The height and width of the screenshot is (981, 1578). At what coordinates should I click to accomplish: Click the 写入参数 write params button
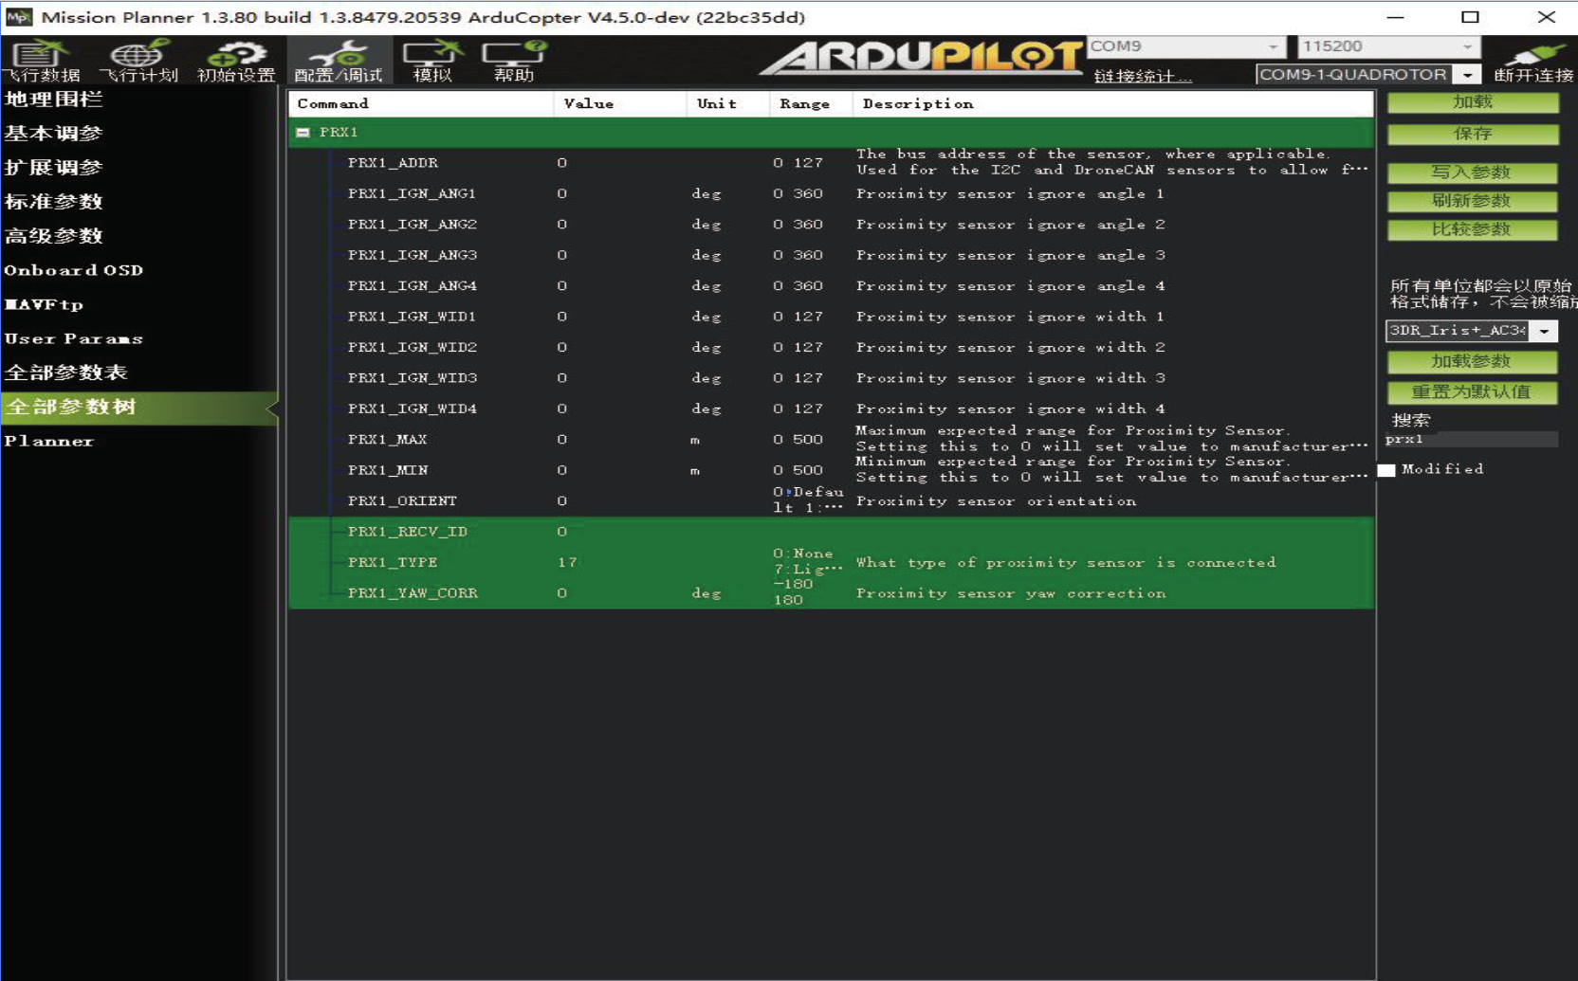click(x=1472, y=173)
